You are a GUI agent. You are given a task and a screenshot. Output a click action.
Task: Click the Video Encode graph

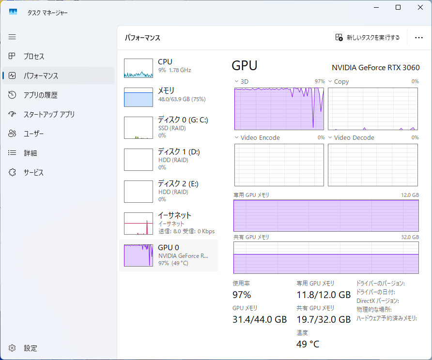point(279,165)
